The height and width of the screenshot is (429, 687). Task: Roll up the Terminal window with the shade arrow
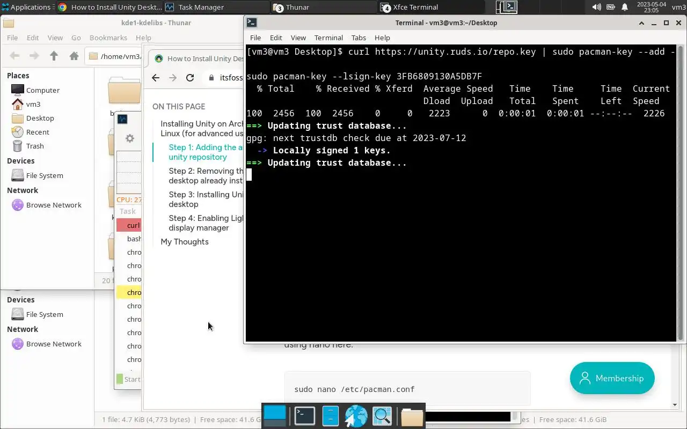pyautogui.click(x=641, y=23)
